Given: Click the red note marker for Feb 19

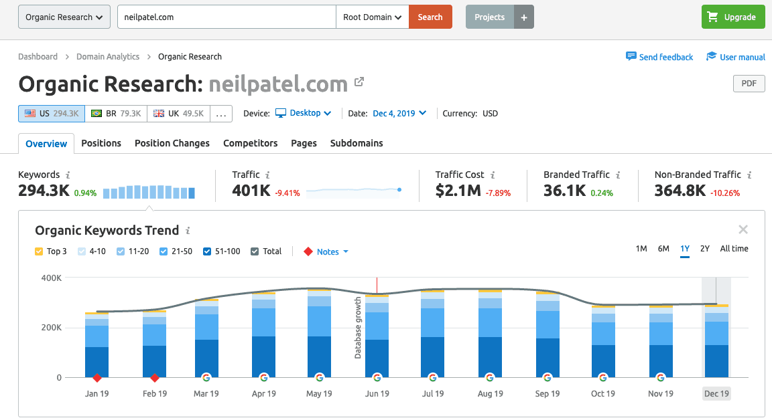Looking at the screenshot, I should (x=155, y=378).
